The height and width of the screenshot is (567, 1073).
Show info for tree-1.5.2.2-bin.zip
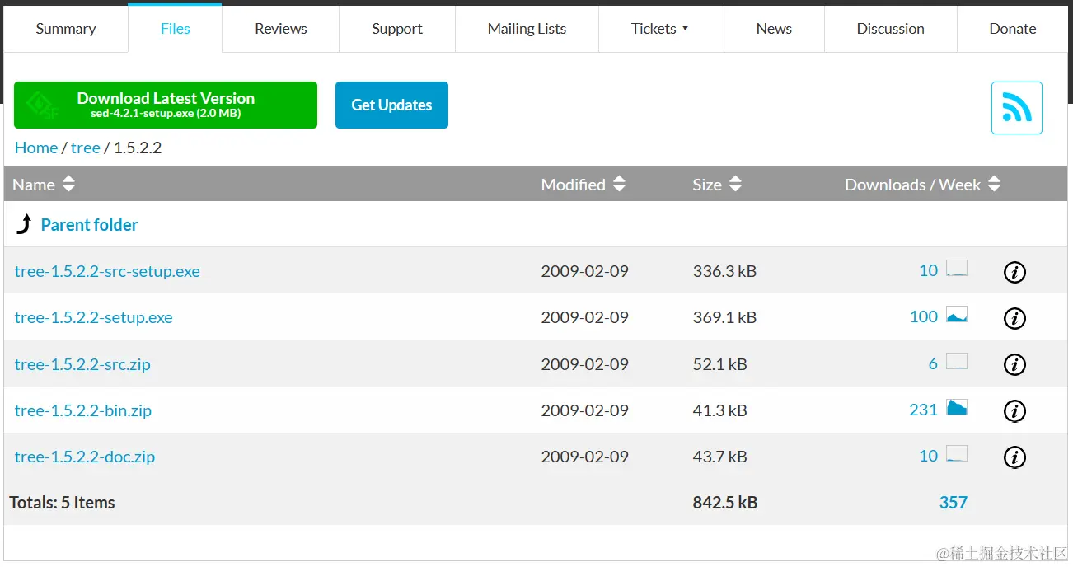point(1014,410)
